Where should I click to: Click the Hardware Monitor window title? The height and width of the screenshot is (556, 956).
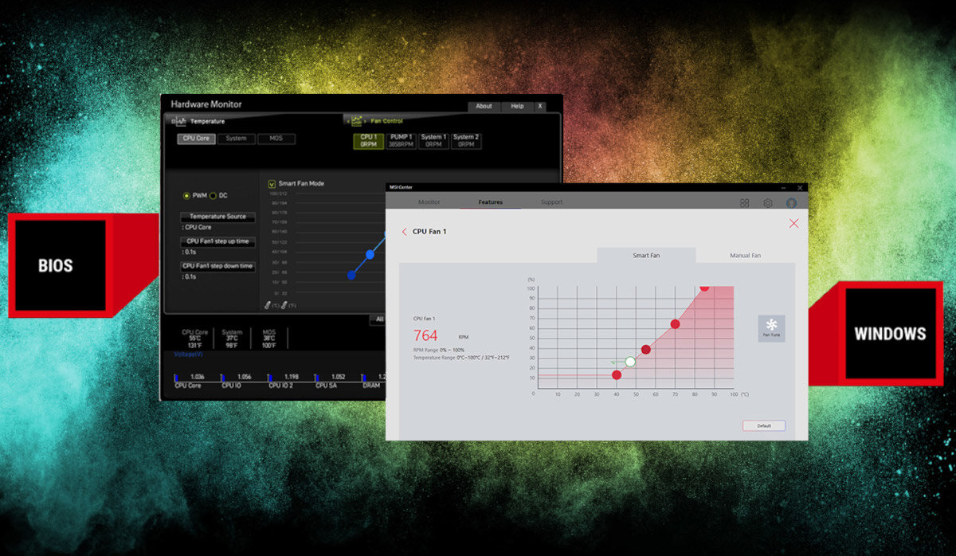click(206, 104)
